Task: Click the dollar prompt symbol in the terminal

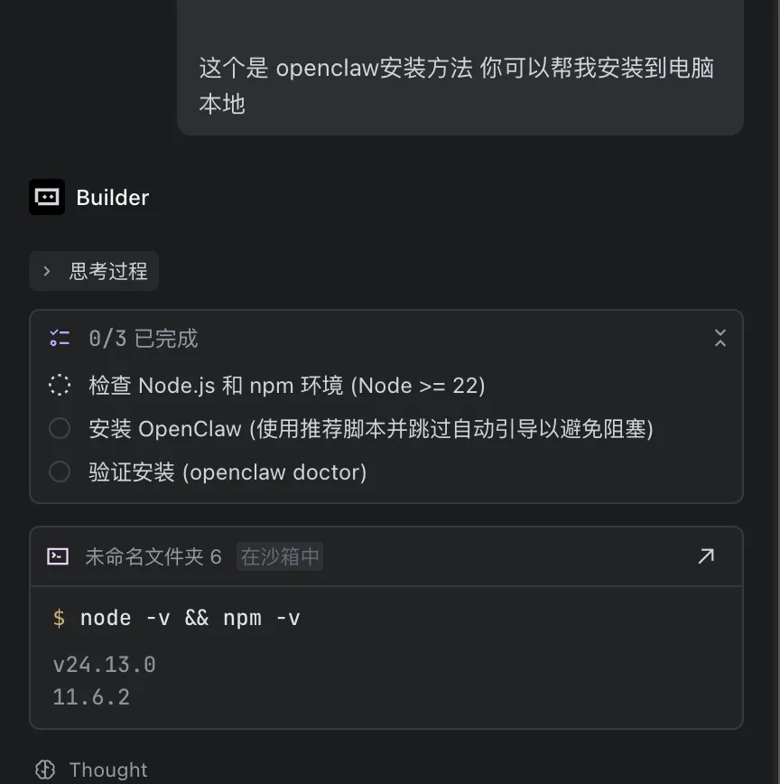Action: click(59, 619)
